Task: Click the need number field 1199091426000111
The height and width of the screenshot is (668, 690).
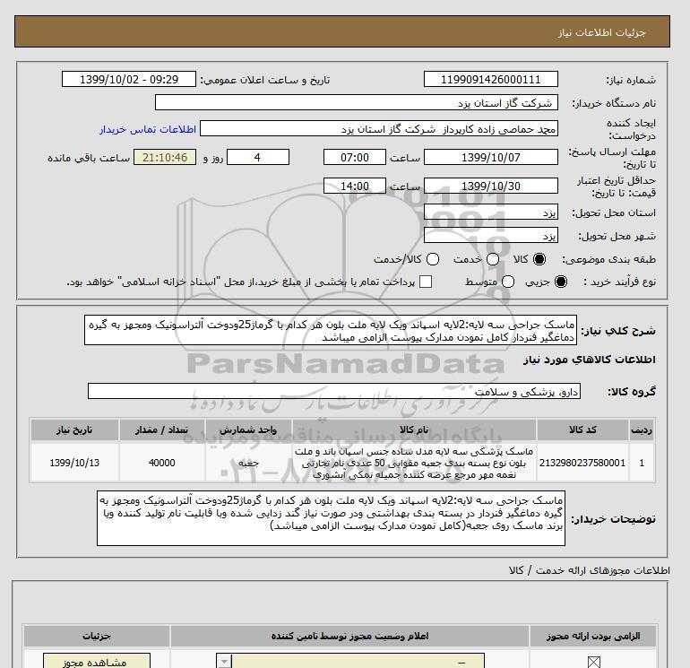Action: [491, 80]
